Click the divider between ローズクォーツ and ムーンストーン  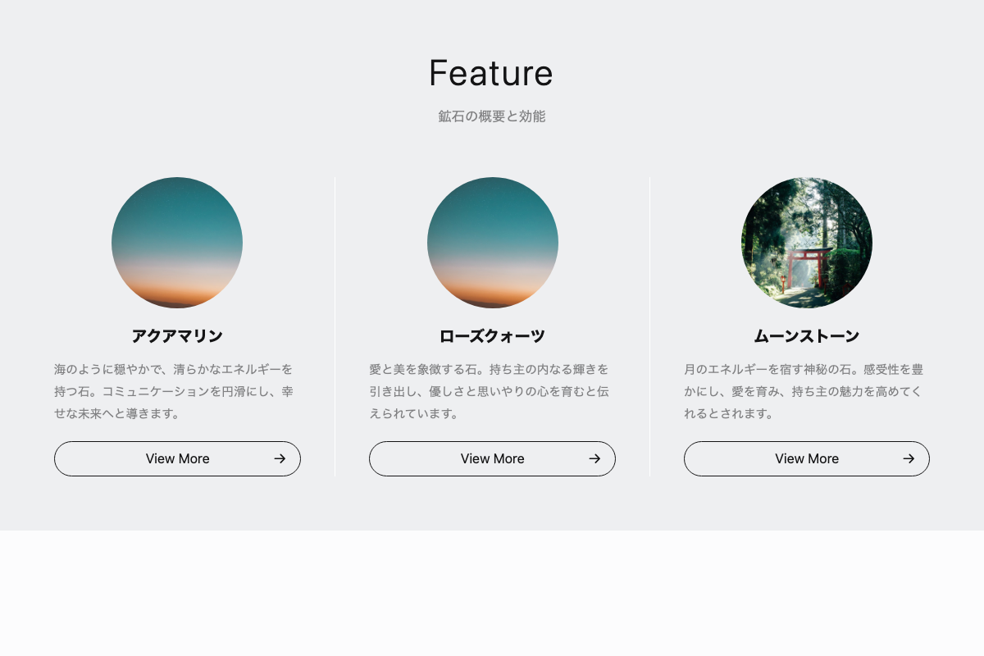[649, 326]
